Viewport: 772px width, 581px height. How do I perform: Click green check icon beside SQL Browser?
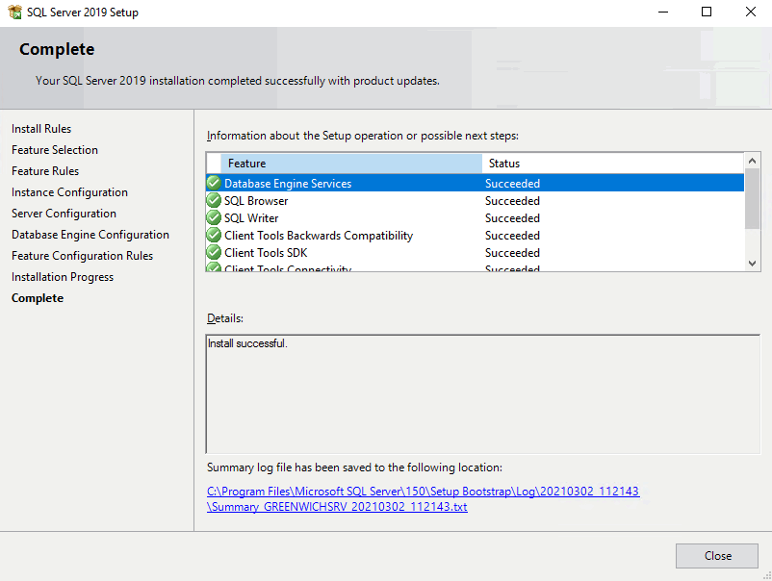coord(214,200)
